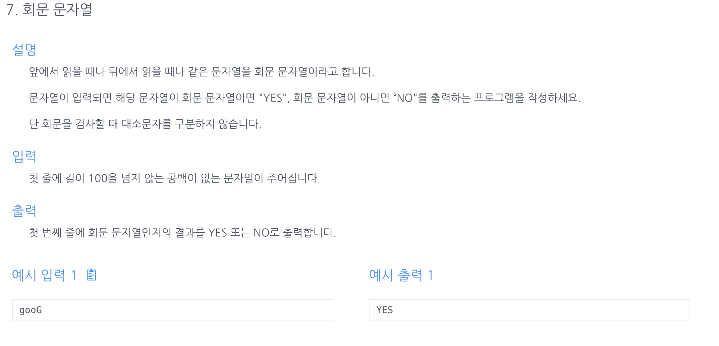Select the sample input text gooG

coord(31,310)
